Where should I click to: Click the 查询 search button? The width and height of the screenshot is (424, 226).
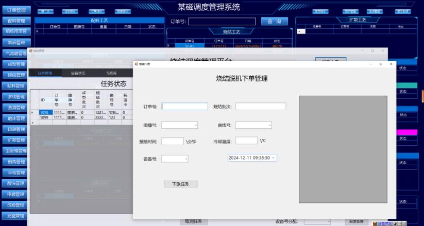tap(275, 22)
